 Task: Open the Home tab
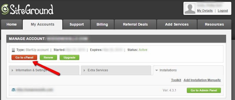(12, 25)
